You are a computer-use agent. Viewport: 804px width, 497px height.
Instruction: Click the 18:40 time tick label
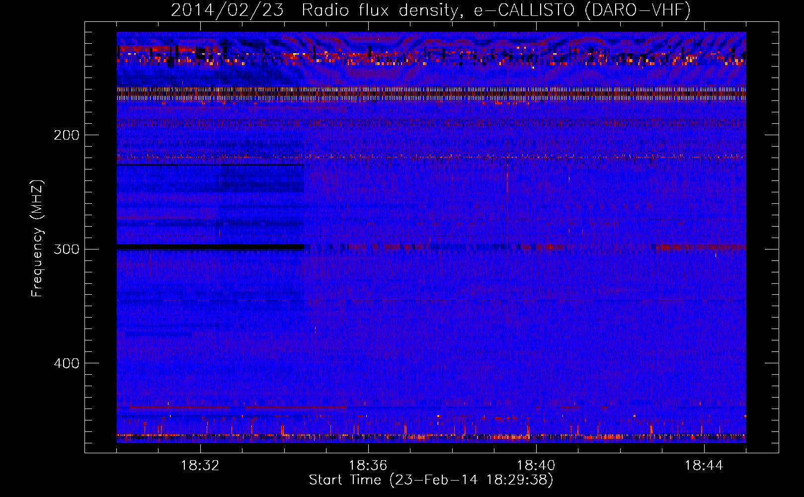pos(536,466)
